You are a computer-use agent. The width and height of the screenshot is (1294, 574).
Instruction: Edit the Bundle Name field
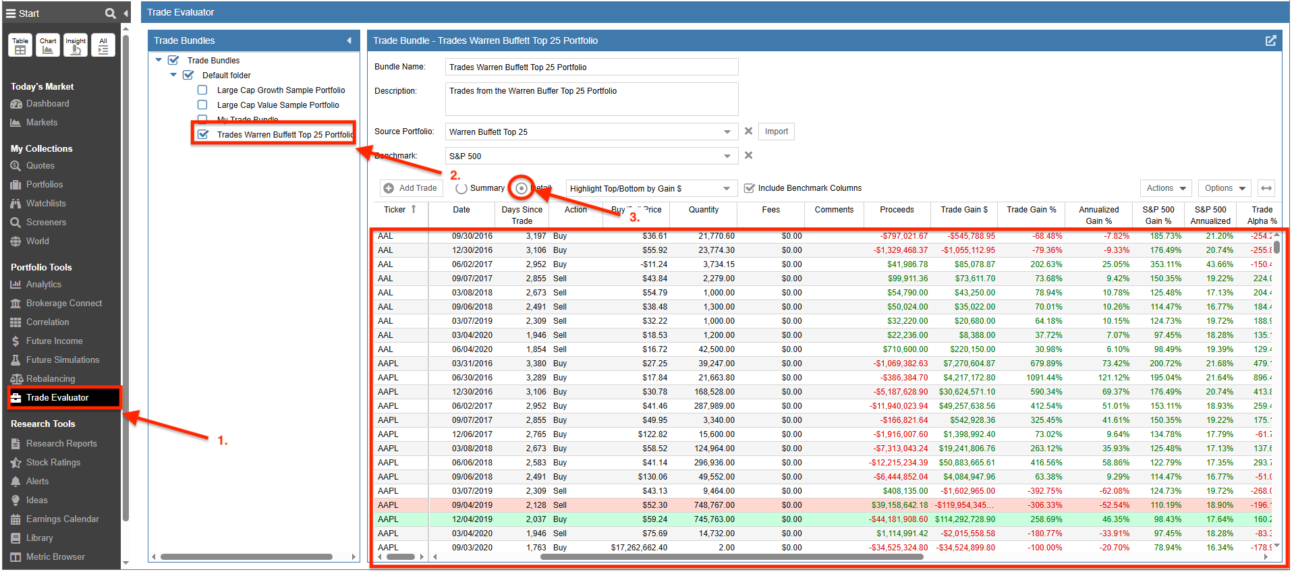(x=592, y=67)
